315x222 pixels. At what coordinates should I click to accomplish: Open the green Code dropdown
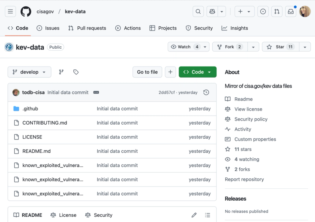(x=198, y=72)
